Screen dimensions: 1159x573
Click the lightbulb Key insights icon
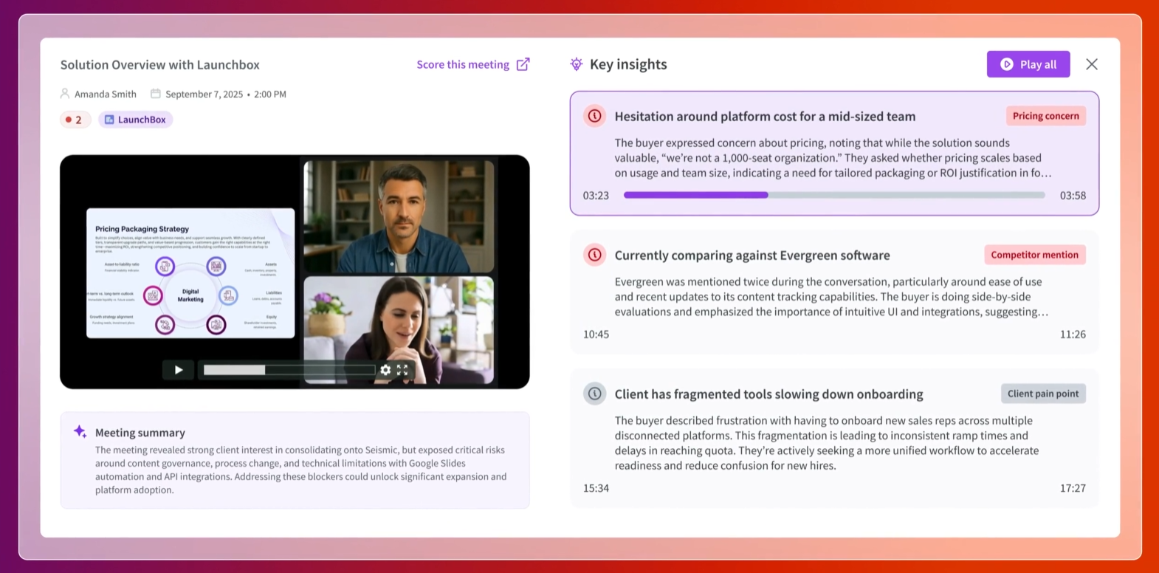tap(577, 64)
